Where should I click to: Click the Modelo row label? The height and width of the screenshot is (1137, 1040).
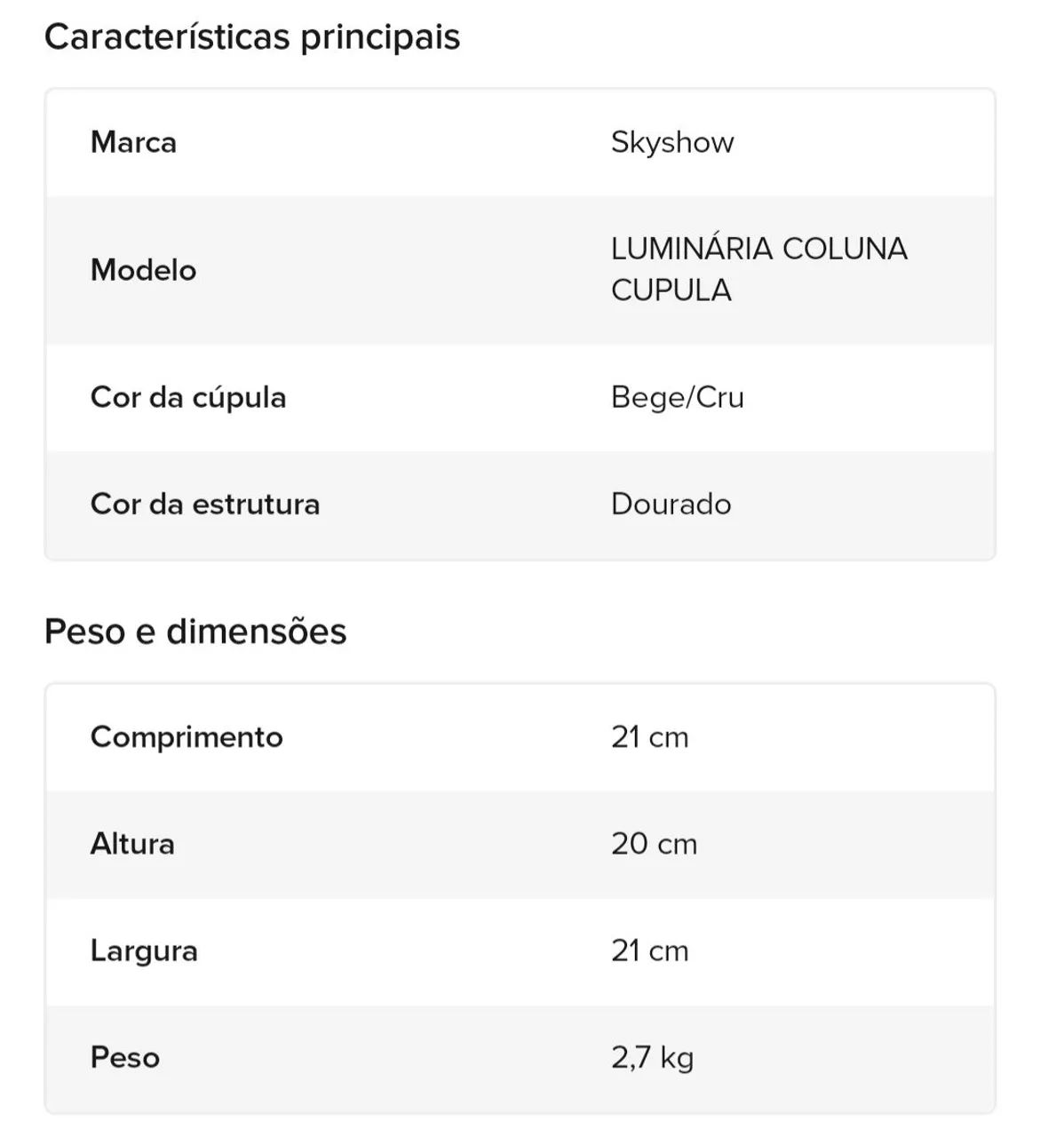click(x=143, y=270)
